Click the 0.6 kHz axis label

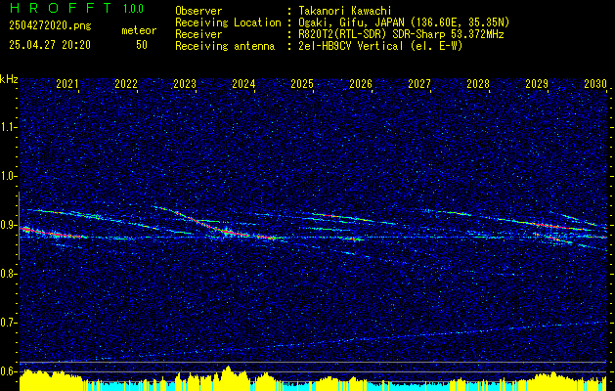(x=8, y=371)
